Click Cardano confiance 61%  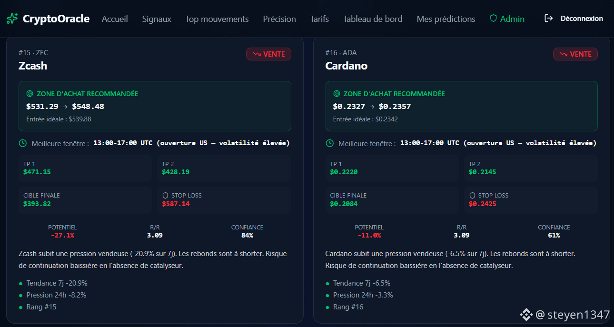point(554,235)
